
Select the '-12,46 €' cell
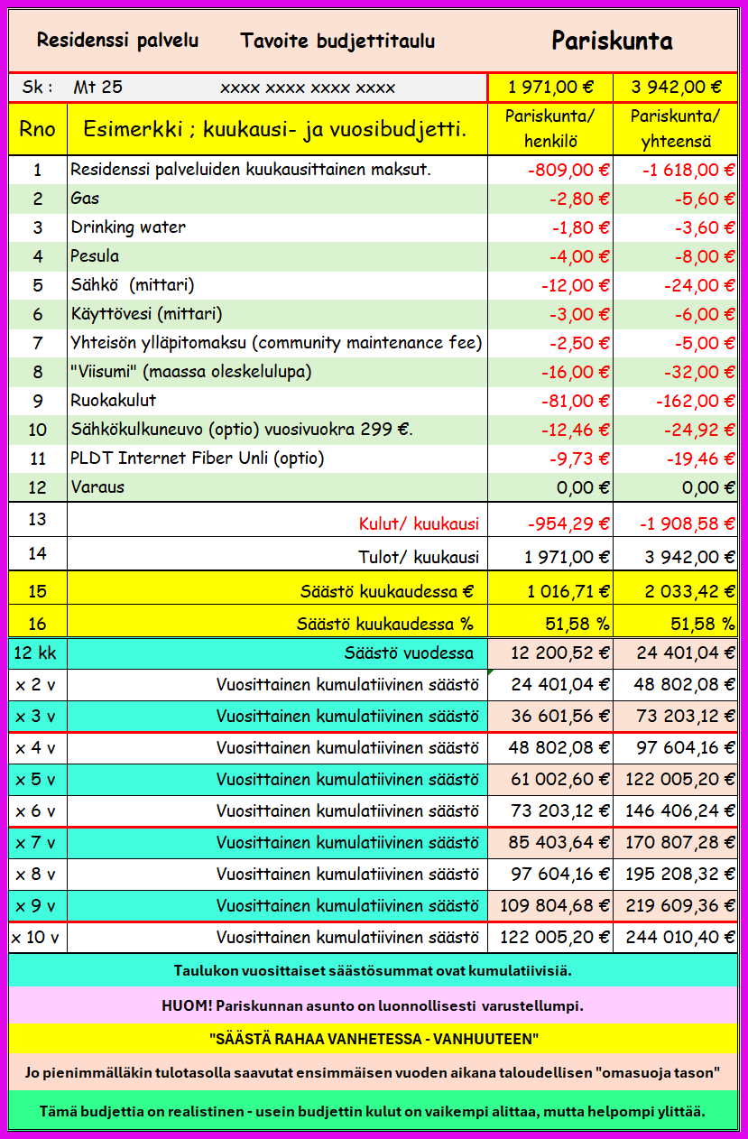[550, 430]
